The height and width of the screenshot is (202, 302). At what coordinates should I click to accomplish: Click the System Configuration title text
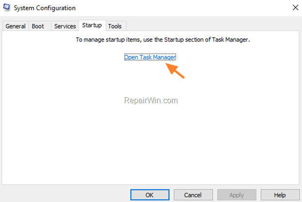[45, 8]
